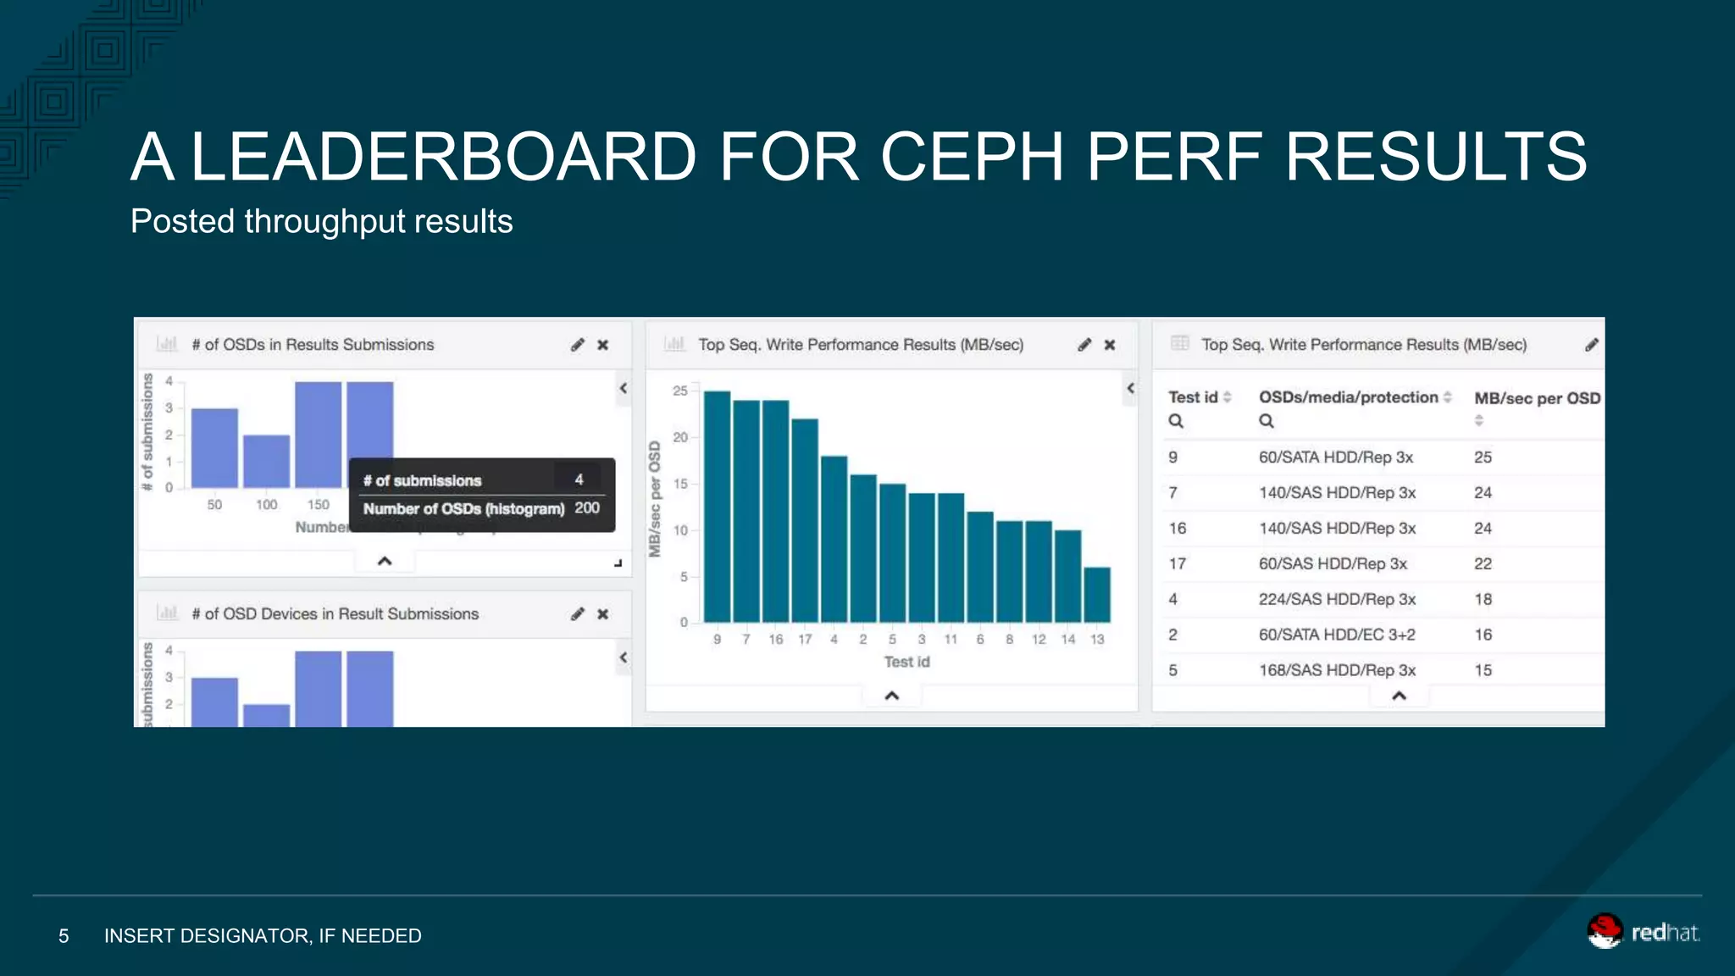
Task: Edit the '# of OSDs in Results Submissions' panel
Action: [577, 345]
